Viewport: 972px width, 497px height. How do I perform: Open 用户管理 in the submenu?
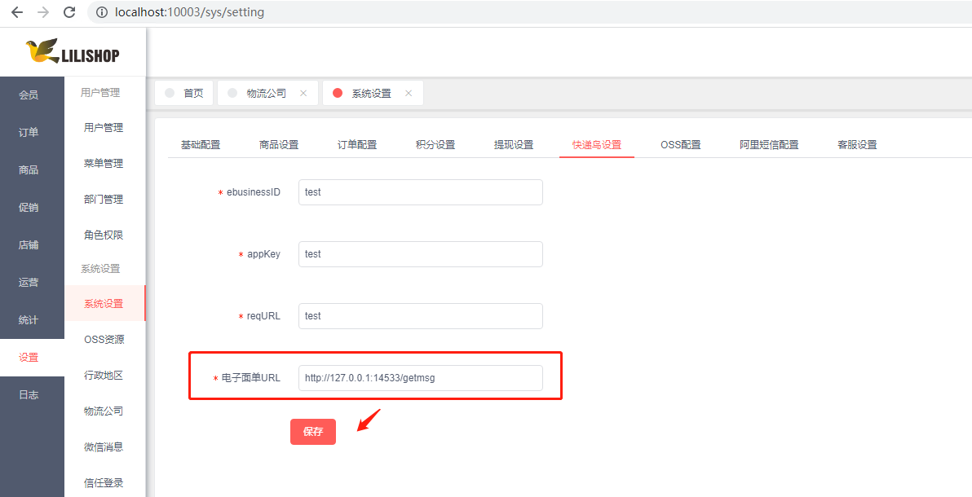coord(104,128)
